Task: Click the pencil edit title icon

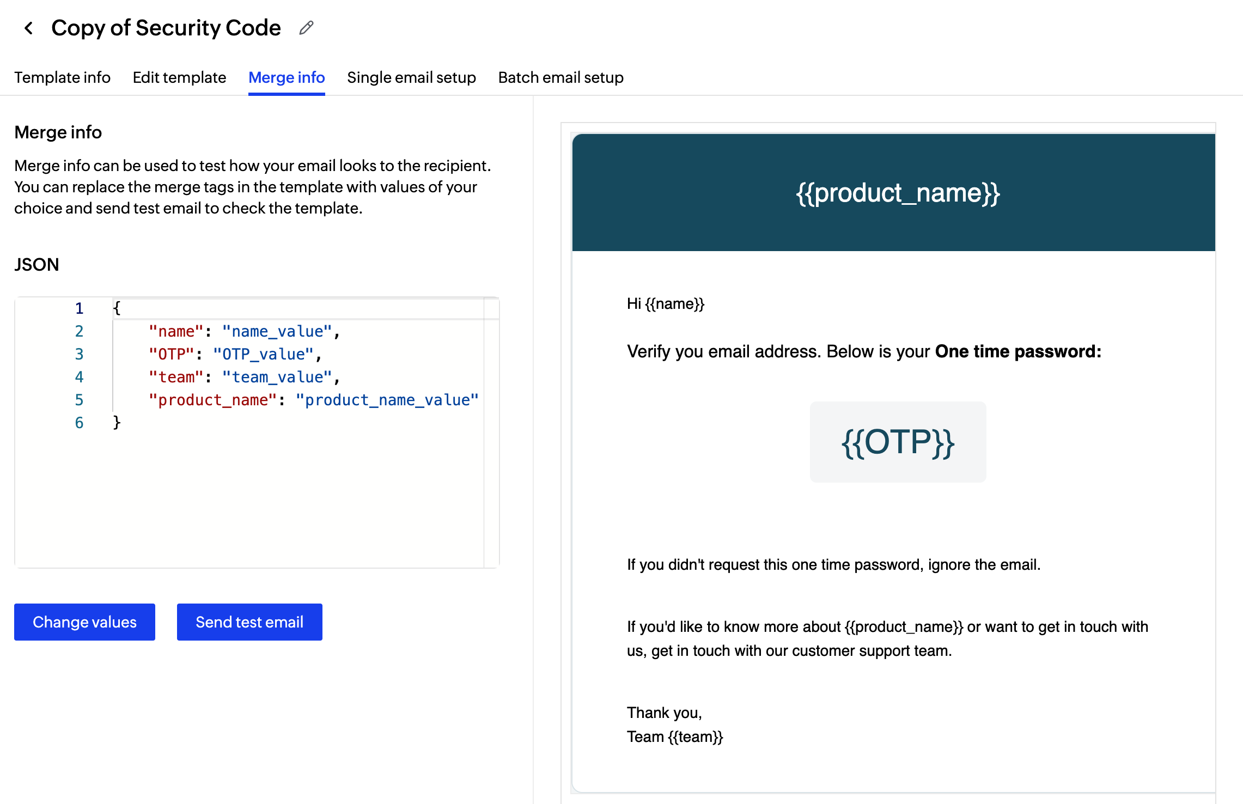Action: [306, 28]
